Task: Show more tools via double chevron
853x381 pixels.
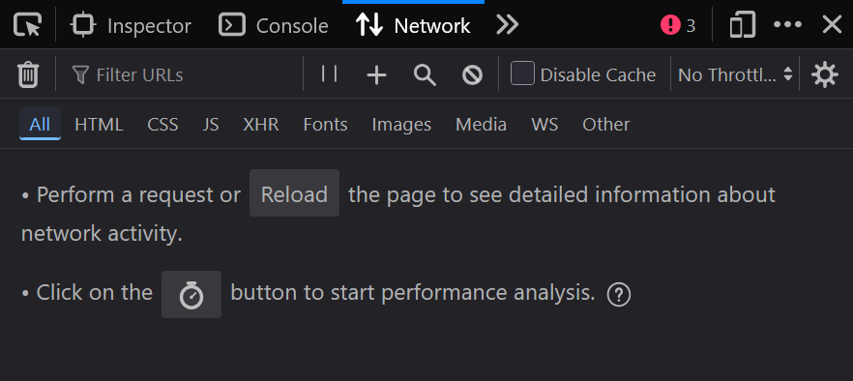Action: [x=507, y=25]
